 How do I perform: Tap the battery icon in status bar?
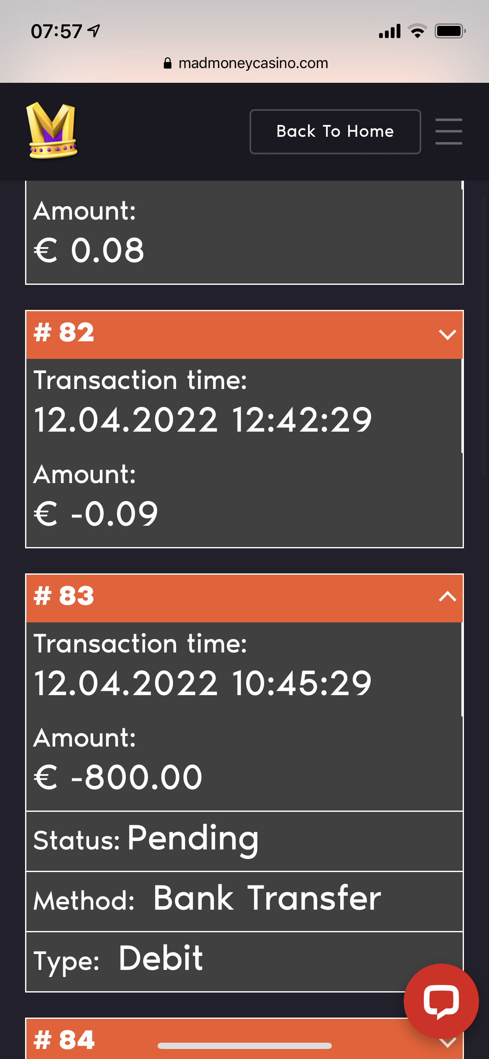pos(450,31)
